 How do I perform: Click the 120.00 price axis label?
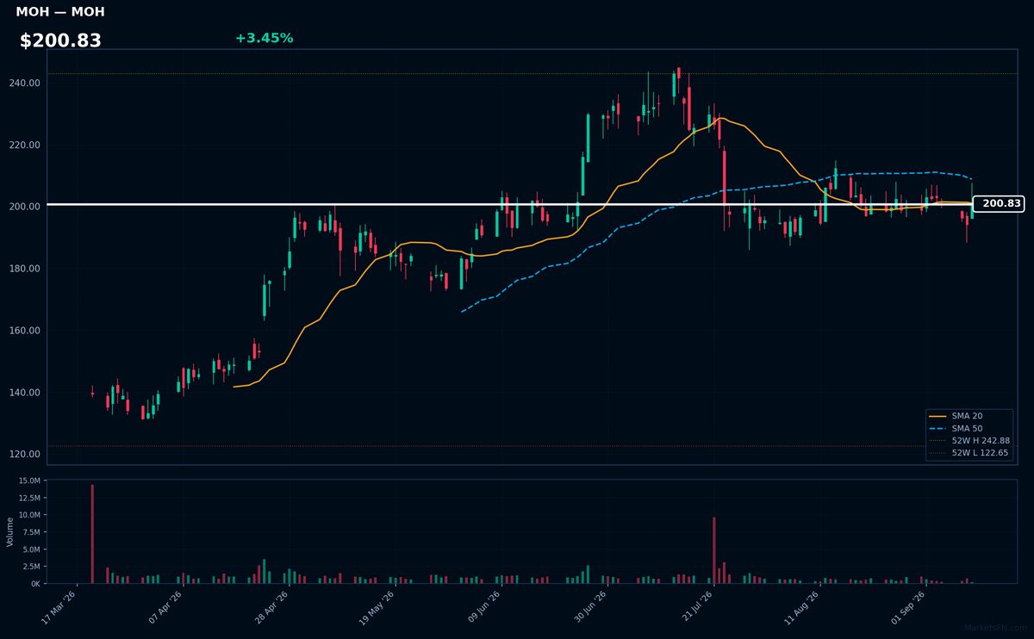click(x=24, y=454)
